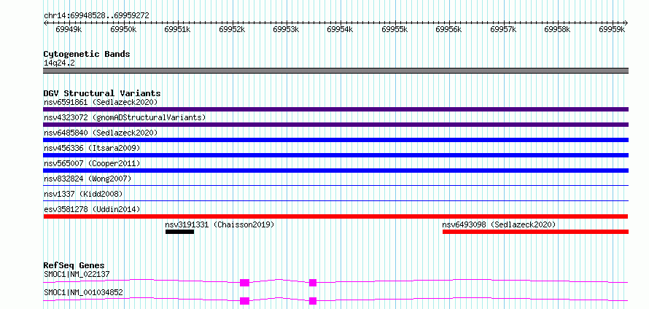Viewport: 649px width, 309px height.
Task: Select the black bar for nsv3191331
Action: coord(179,232)
